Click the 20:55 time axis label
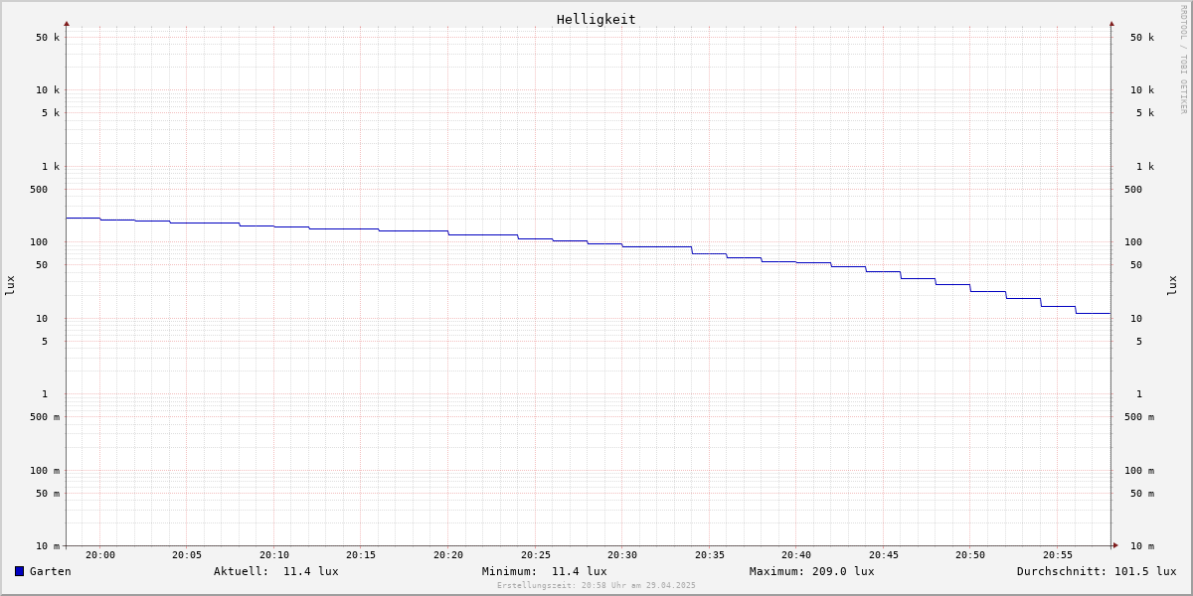This screenshot has width=1193, height=596. (x=1058, y=555)
